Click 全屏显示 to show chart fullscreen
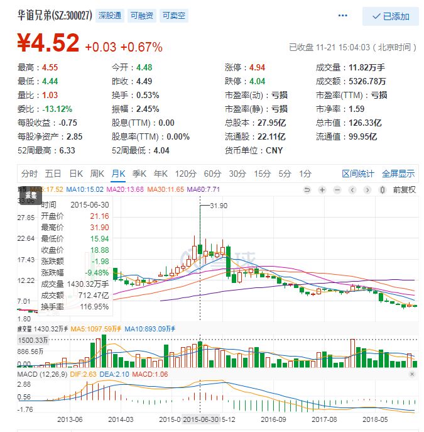 [x=398, y=174]
